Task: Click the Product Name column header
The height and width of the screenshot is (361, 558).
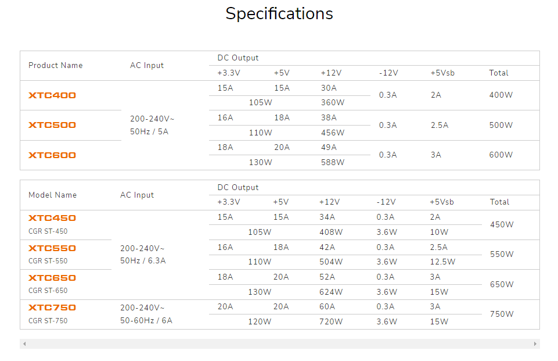Action: click(x=56, y=66)
